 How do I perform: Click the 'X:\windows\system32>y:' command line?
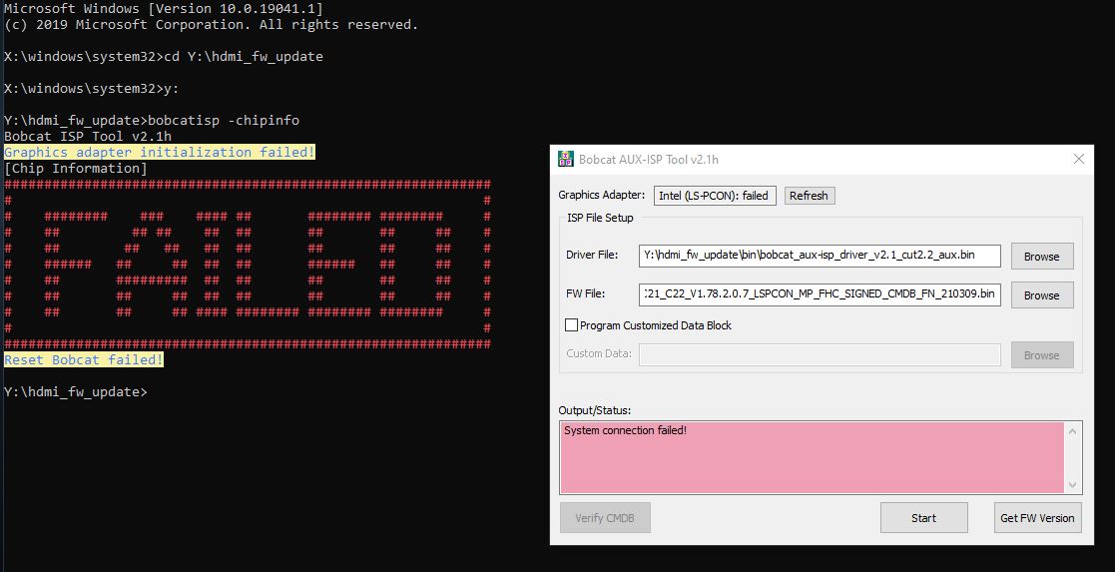[92, 88]
